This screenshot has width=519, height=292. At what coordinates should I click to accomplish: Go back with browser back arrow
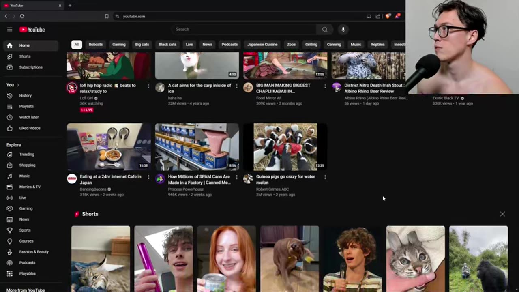(x=6, y=16)
